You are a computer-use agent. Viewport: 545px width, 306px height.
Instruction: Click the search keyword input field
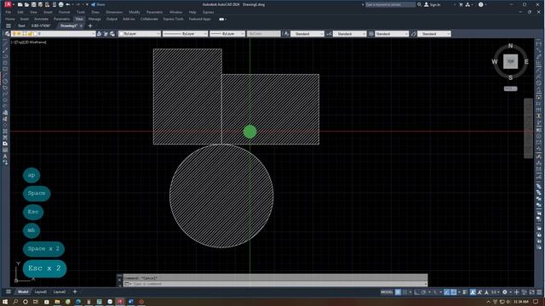point(390,4)
